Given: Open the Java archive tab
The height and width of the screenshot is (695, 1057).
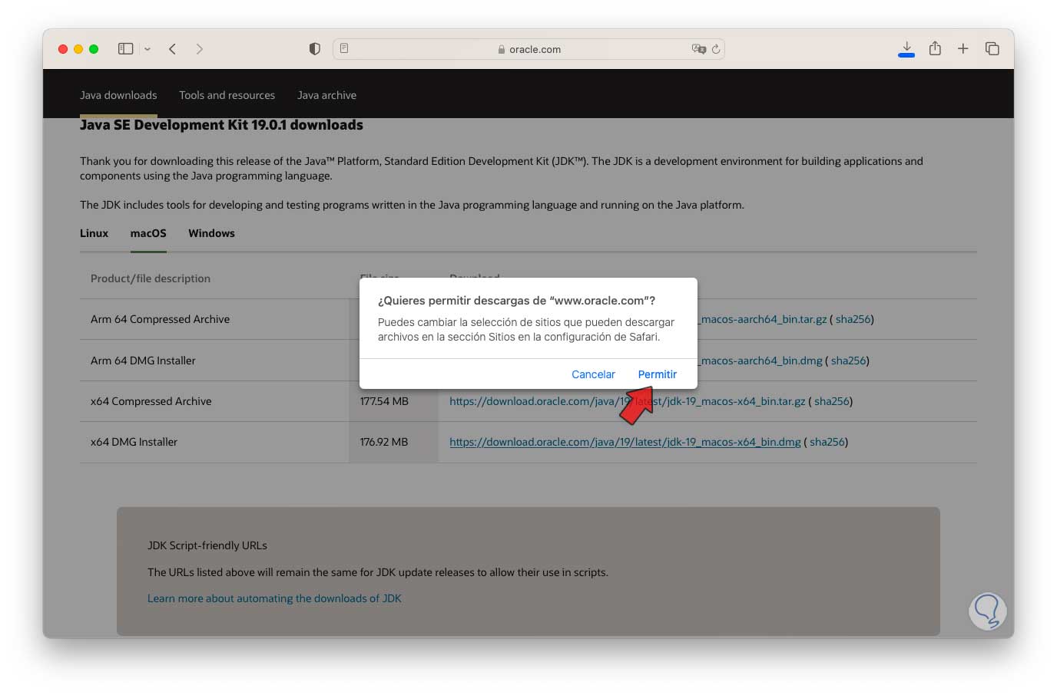Looking at the screenshot, I should (326, 95).
